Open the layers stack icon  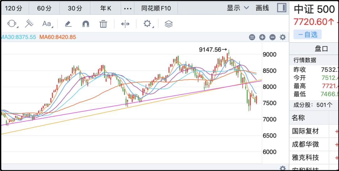pyautogui.click(x=169, y=24)
